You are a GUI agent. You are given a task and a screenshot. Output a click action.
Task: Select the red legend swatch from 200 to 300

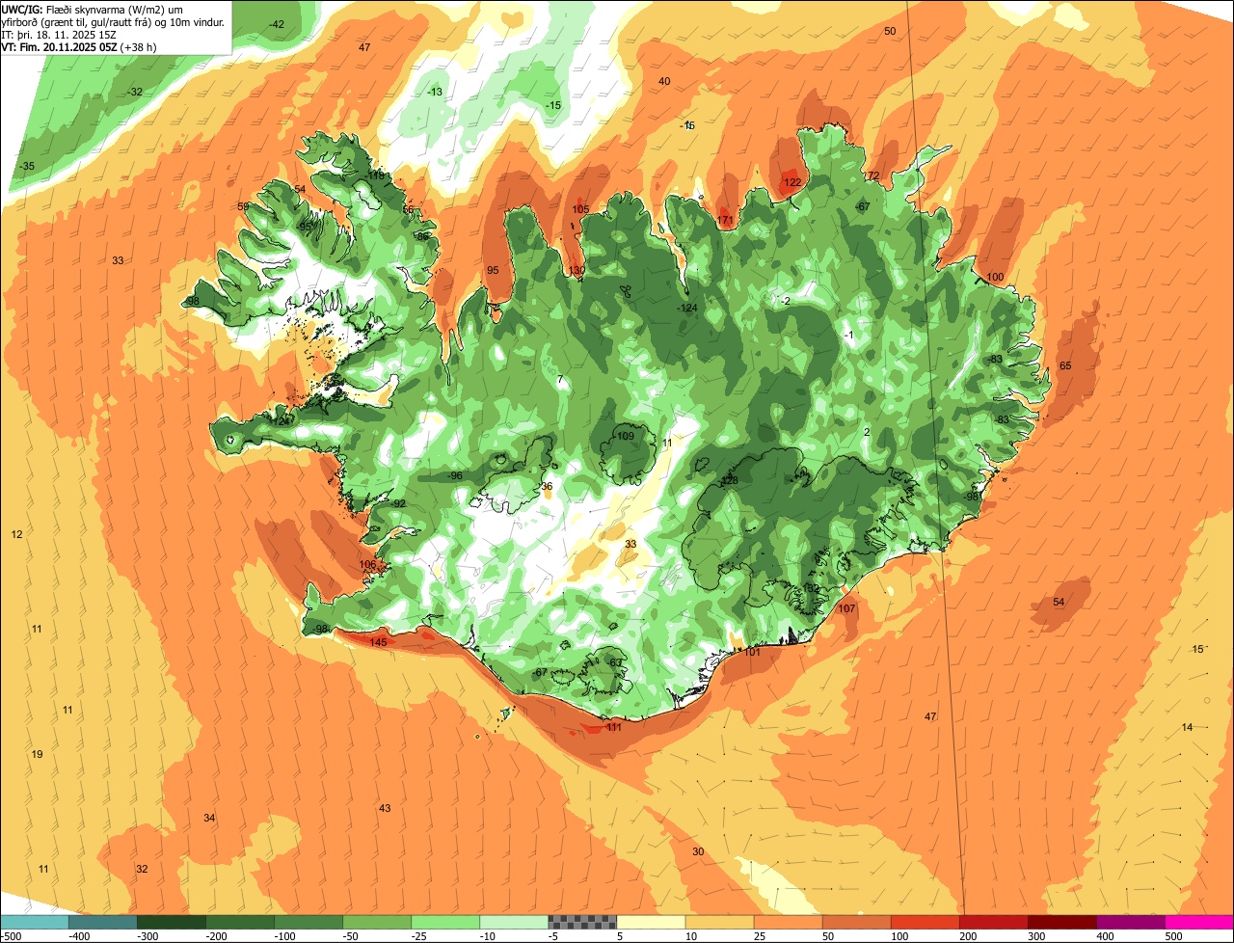[x=993, y=922]
